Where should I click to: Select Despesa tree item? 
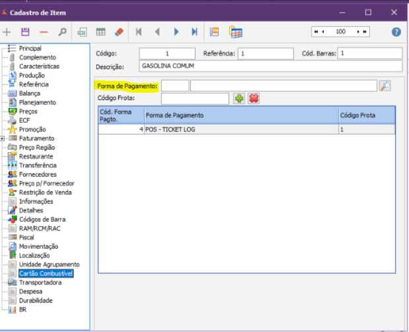(30, 292)
